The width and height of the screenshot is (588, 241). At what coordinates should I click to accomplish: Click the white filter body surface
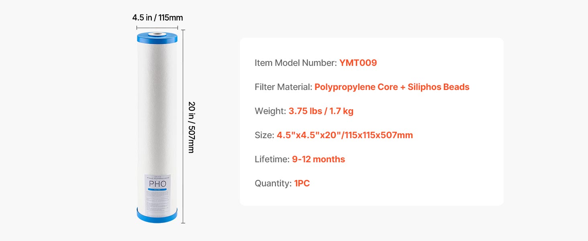[157, 108]
